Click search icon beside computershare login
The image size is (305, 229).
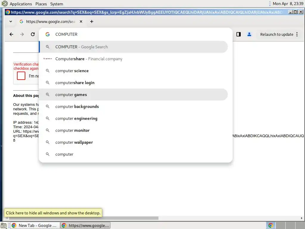tap(47, 83)
